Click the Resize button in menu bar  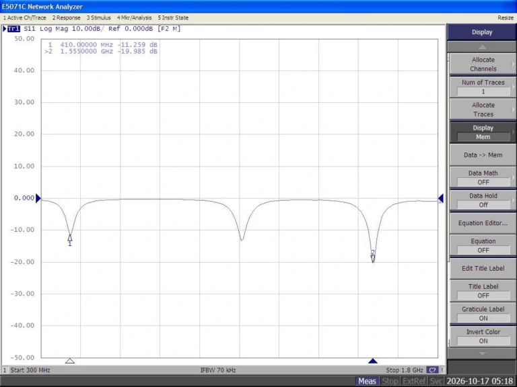[506, 17]
